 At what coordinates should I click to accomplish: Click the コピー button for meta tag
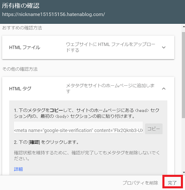coord(154,129)
